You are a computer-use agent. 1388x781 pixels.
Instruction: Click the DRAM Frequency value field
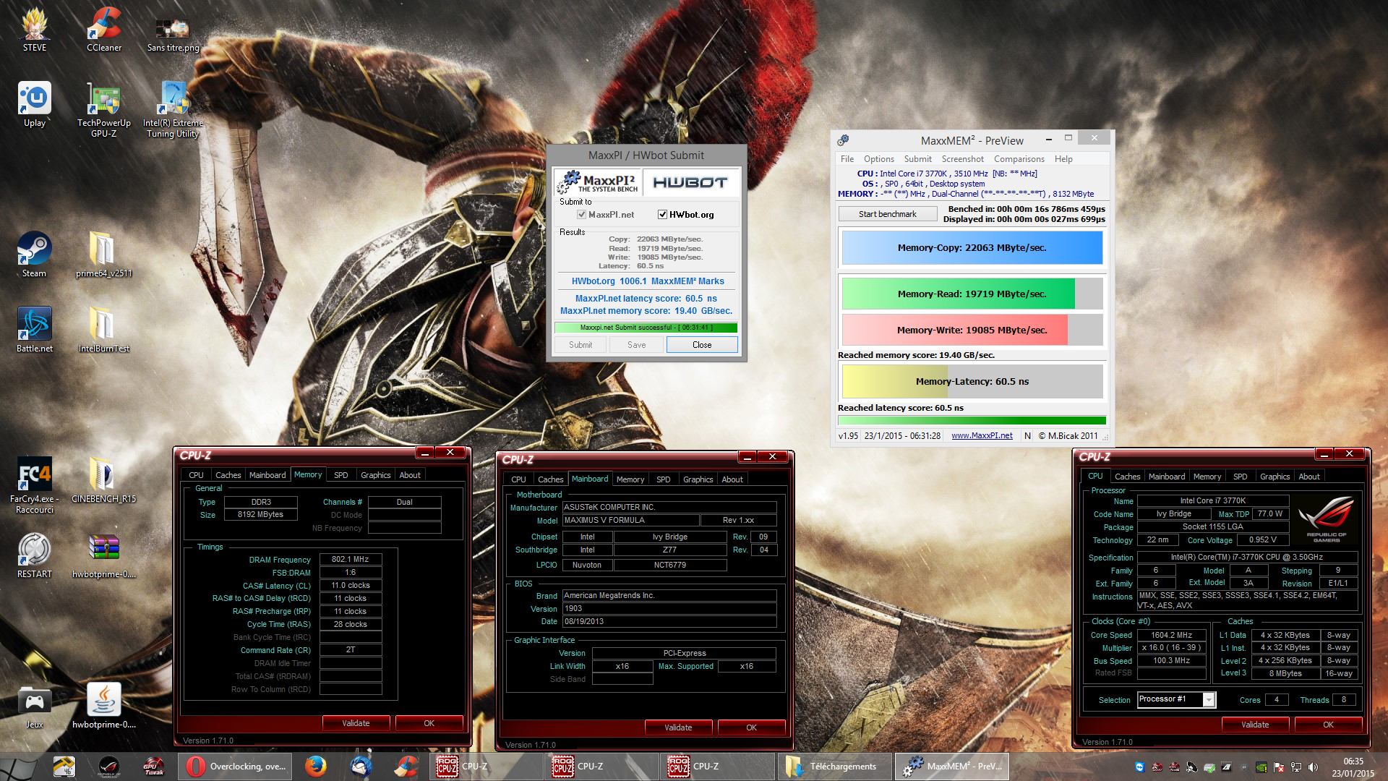point(351,559)
